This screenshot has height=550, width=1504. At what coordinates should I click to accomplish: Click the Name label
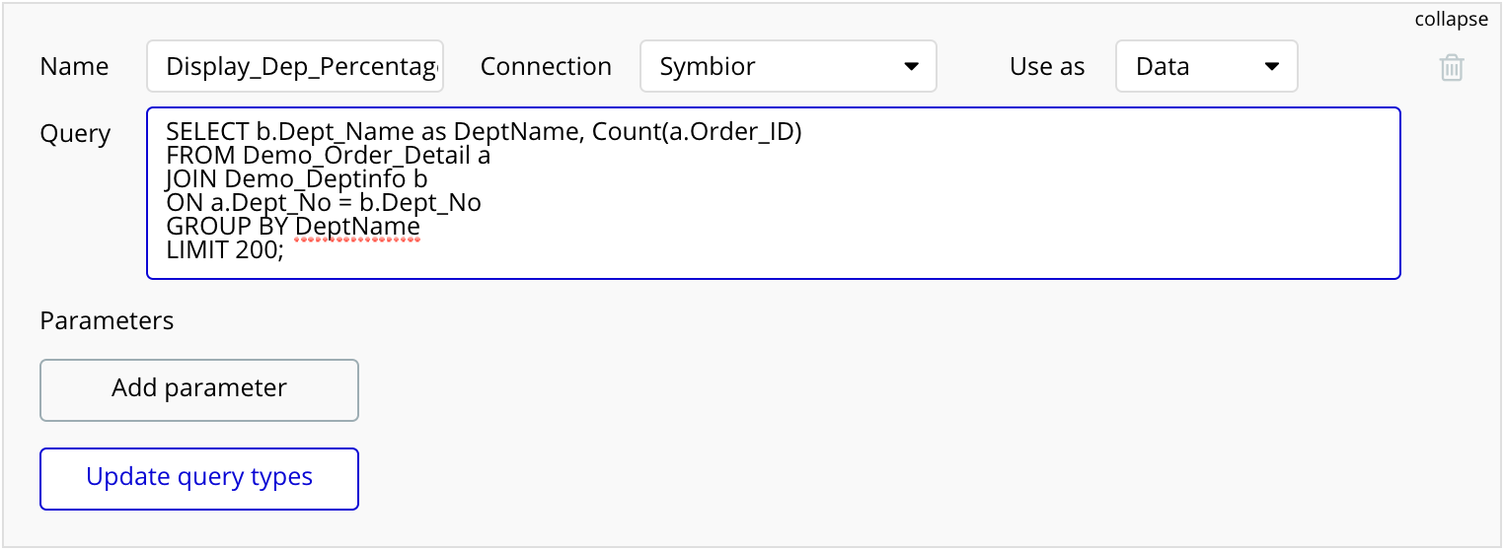tap(74, 67)
